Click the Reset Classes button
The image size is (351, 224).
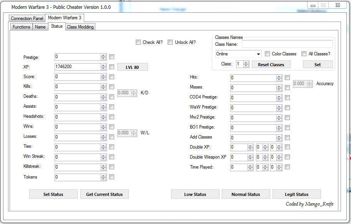pyautogui.click(x=271, y=65)
